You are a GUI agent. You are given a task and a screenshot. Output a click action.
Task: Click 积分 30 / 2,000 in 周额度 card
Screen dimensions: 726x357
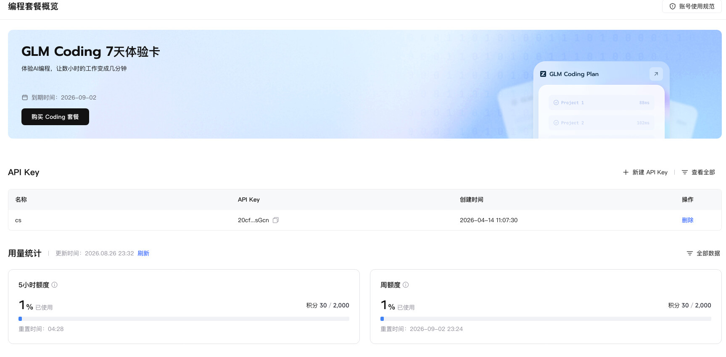pos(689,305)
